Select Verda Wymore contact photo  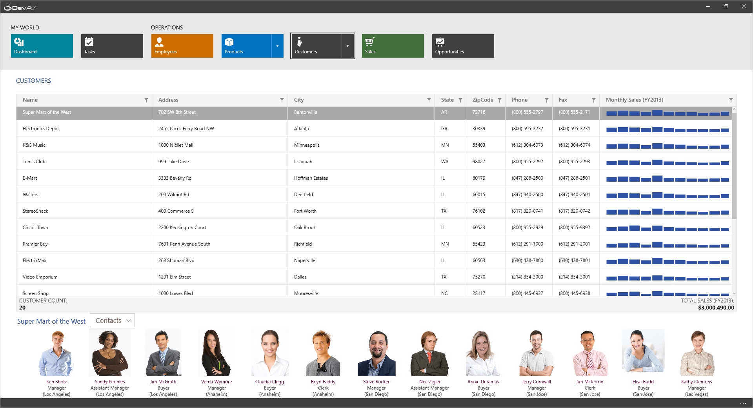216,353
